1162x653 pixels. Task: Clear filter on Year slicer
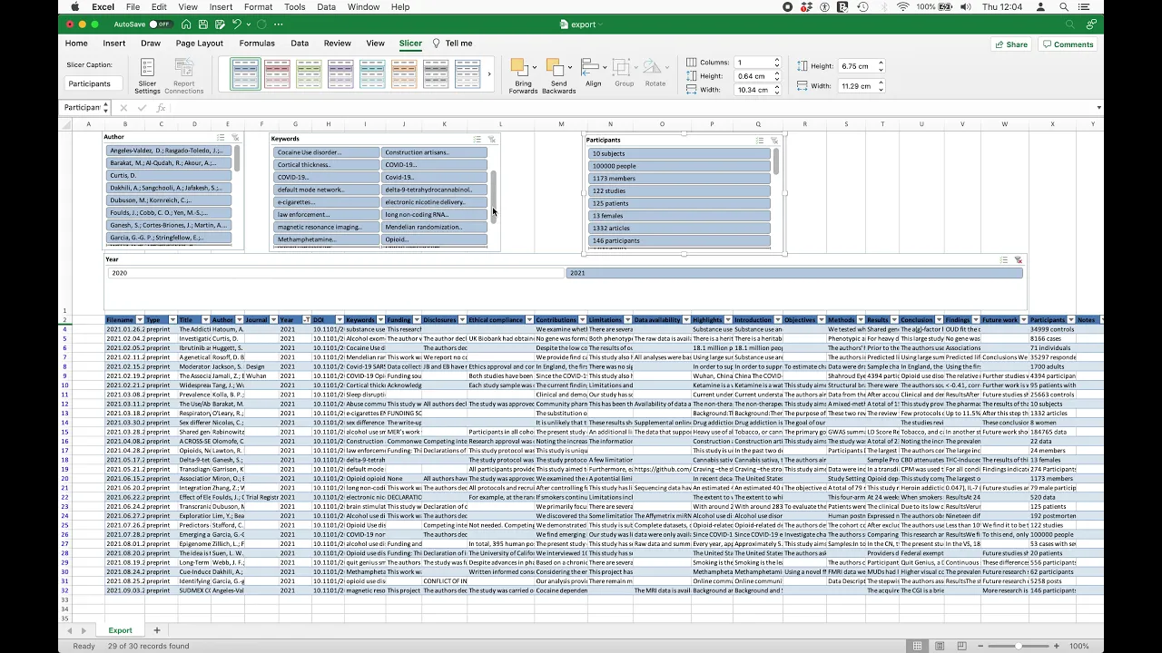tap(1018, 260)
